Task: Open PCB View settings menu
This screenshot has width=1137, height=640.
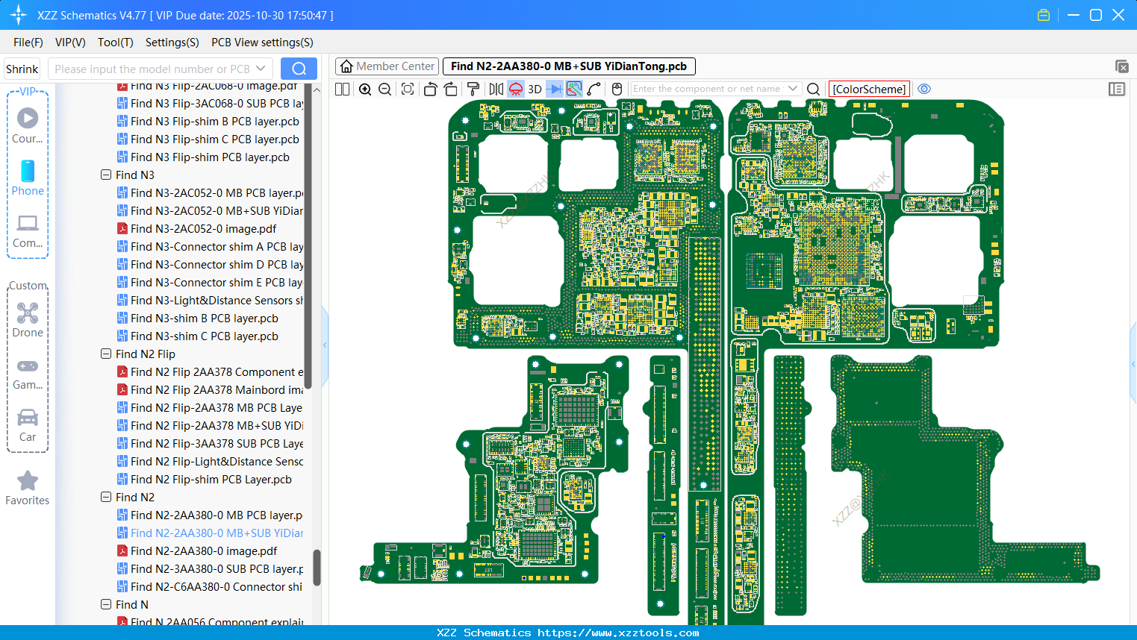Action: (262, 43)
